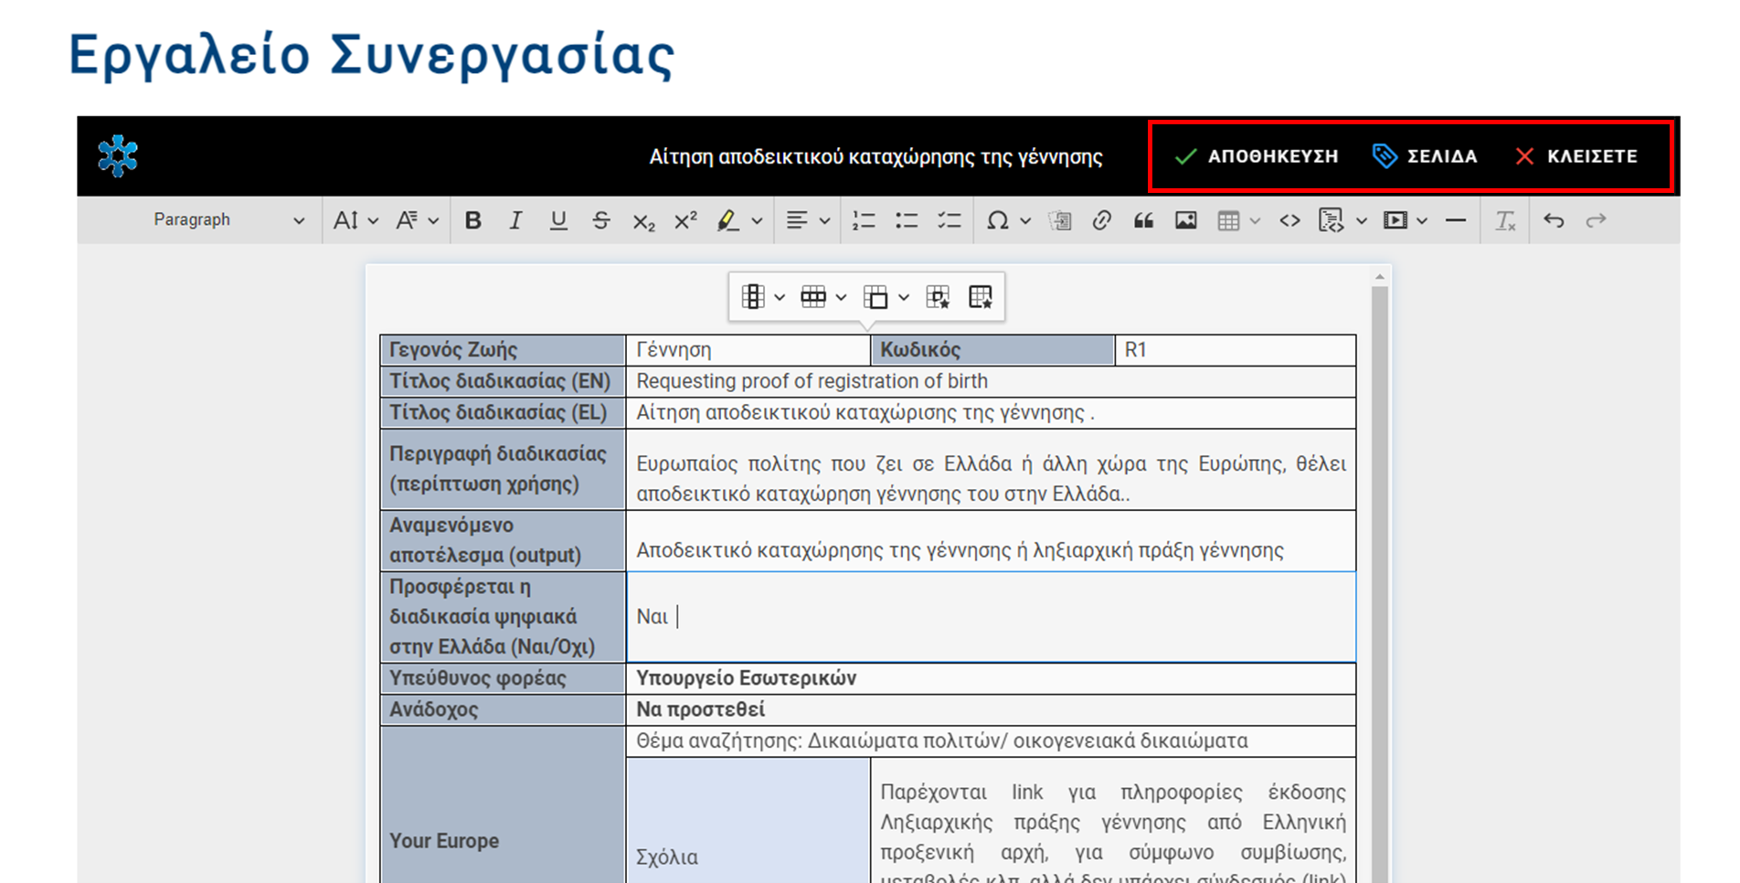Apply subscript formatting
Screen dimensions: 1740x883
(643, 220)
